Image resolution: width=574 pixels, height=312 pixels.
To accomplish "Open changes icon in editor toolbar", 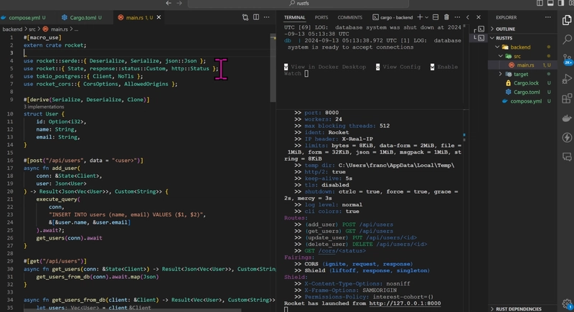I will click(x=245, y=17).
